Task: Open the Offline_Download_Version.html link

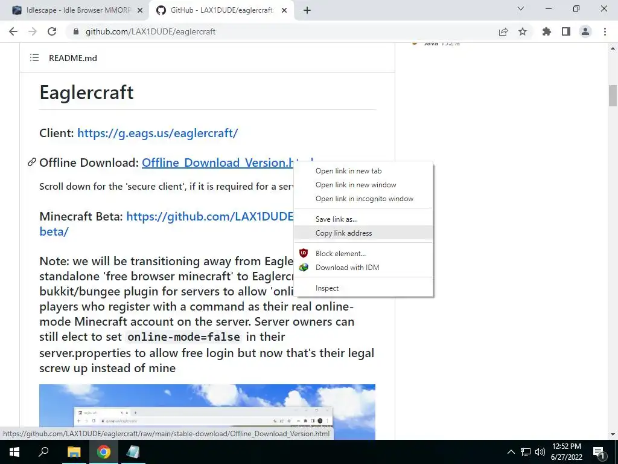Action: (x=217, y=163)
